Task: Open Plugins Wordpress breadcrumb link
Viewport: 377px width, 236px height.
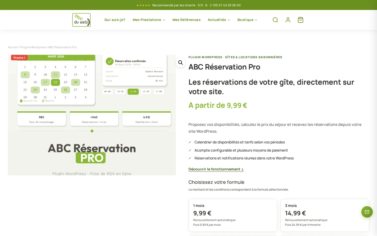Action: (x=33, y=47)
